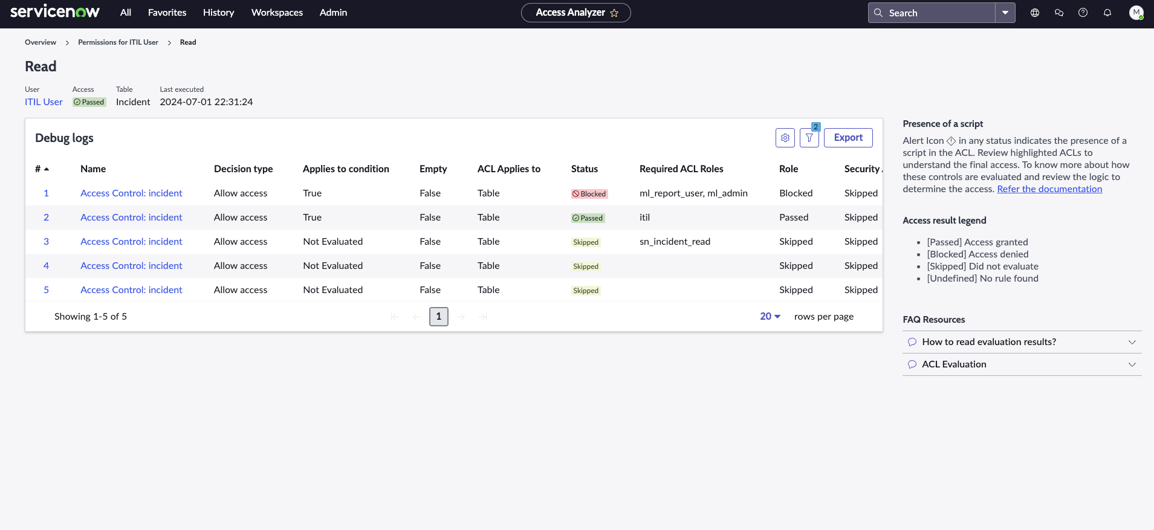The height and width of the screenshot is (530, 1154).
Task: Open row number 5 link
Action: click(46, 290)
